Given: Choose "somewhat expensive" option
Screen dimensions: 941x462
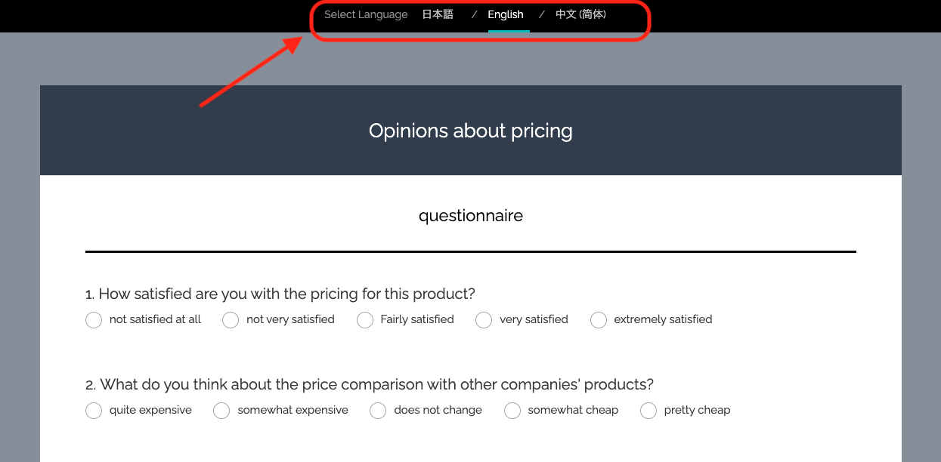Looking at the screenshot, I should 221,411.
